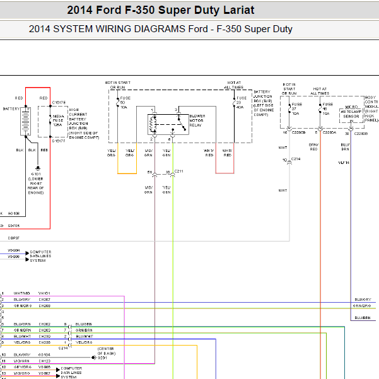Click the arrow beside VD804 computer data lines

pyautogui.click(x=27, y=253)
